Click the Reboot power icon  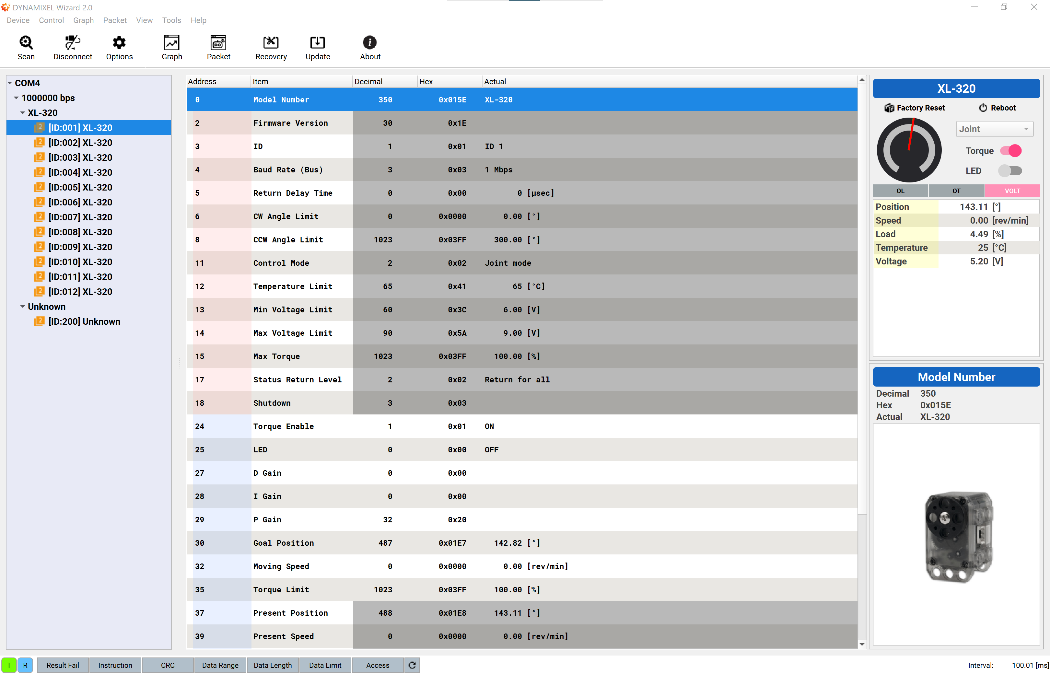pyautogui.click(x=983, y=108)
